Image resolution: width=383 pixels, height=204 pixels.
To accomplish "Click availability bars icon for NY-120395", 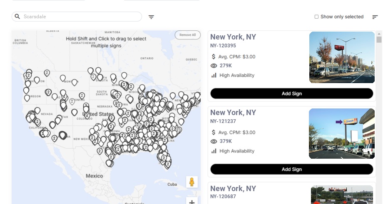I will (x=214, y=75).
